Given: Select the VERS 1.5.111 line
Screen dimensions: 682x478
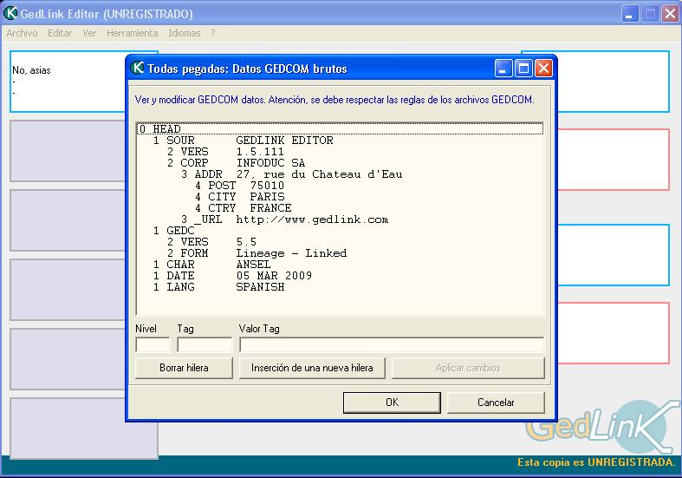Looking at the screenshot, I should point(340,152).
